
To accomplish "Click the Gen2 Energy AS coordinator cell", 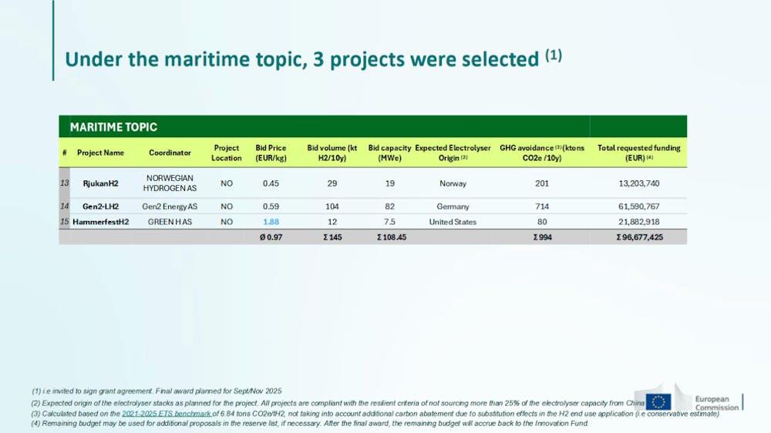I will 170,206.
